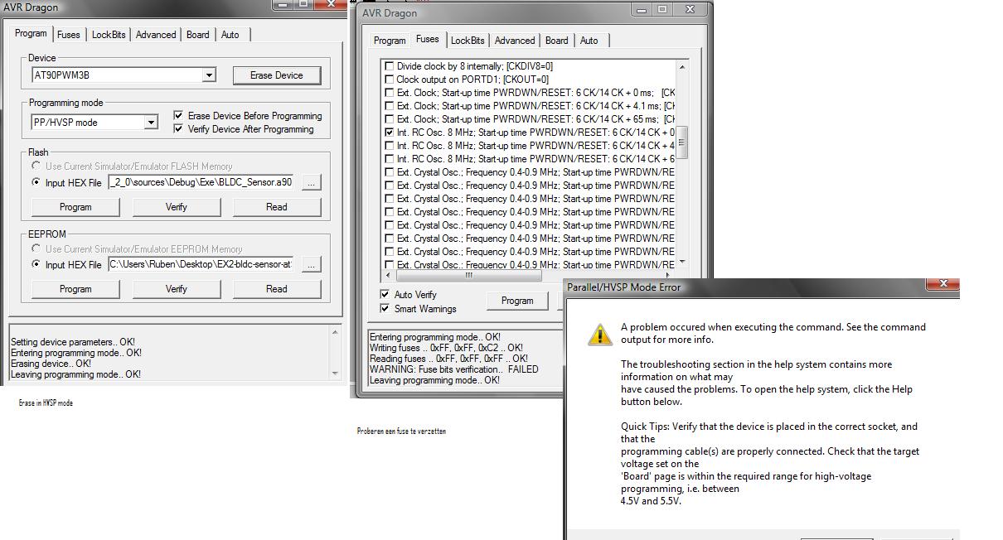
Task: Uncheck the Smart Warnings option
Action: pyautogui.click(x=385, y=309)
